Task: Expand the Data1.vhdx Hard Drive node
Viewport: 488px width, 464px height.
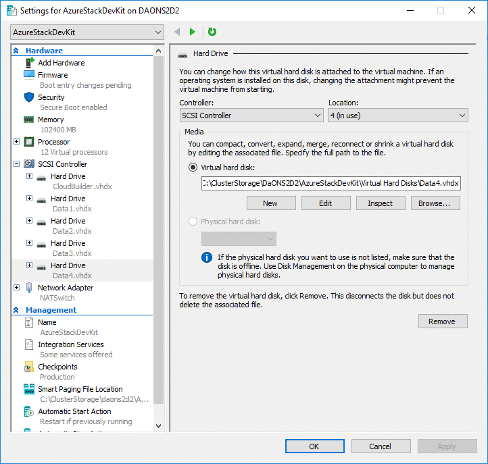Action: point(29,198)
